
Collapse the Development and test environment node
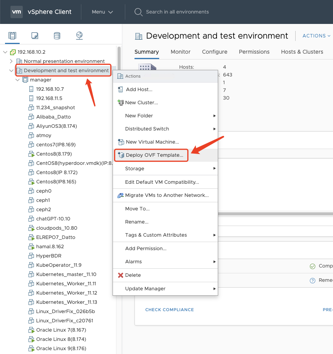(x=11, y=70)
